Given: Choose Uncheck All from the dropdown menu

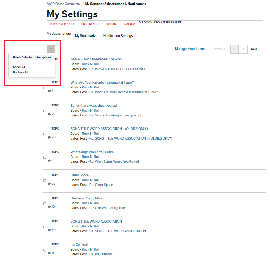Looking at the screenshot, I should click(20, 72).
